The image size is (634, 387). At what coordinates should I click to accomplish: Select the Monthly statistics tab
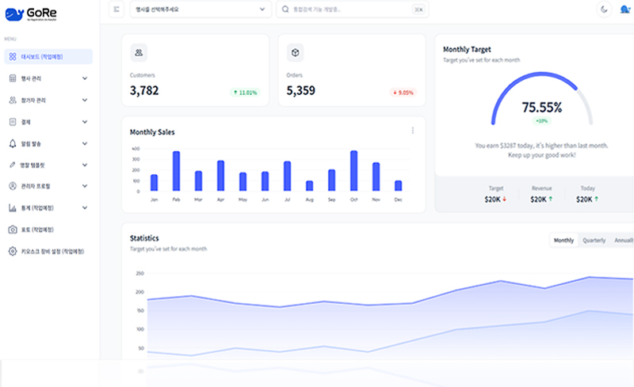[563, 240]
